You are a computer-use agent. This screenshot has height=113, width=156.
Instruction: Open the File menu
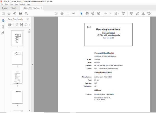(2, 4)
